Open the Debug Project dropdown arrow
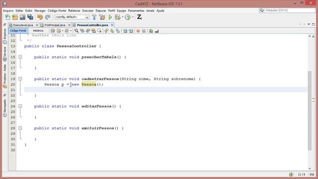This screenshot has width=318, height=179. 123,17
